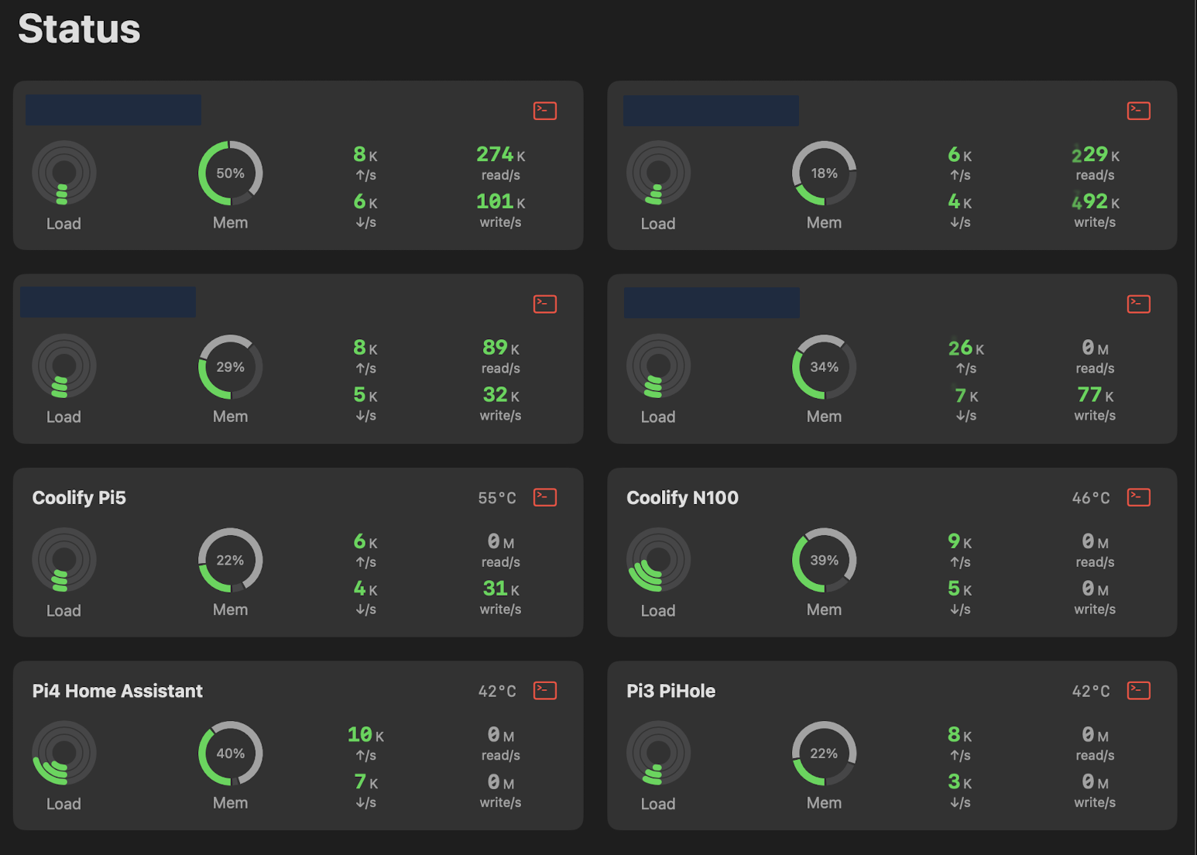Click terminal icon on the 18% memory card
Viewport: 1197px width, 855px height.
point(1138,111)
